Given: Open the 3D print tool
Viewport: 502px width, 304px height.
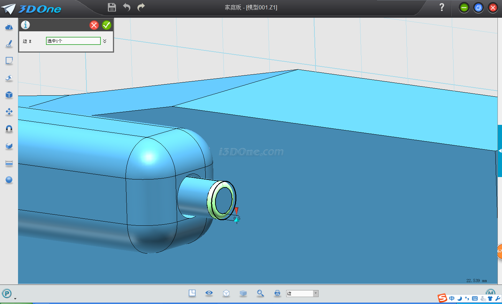Looking at the screenshot, I should click(x=277, y=293).
